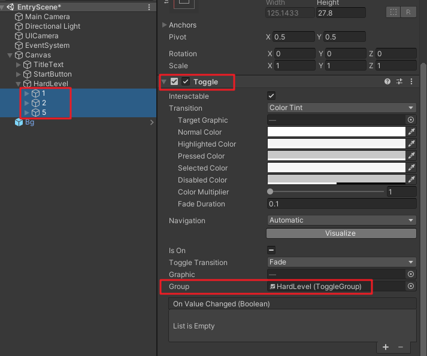Pick Selected Color with the eyedropper
Image resolution: width=427 pixels, height=356 pixels.
click(x=411, y=168)
